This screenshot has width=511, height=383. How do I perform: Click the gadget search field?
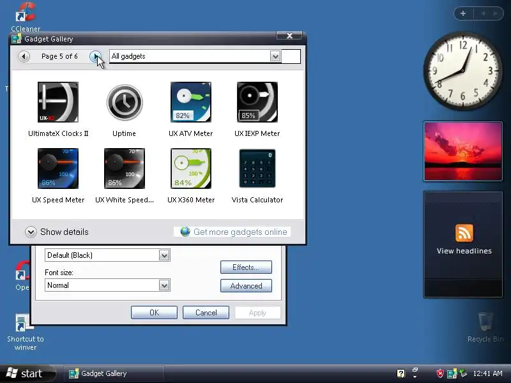(291, 56)
